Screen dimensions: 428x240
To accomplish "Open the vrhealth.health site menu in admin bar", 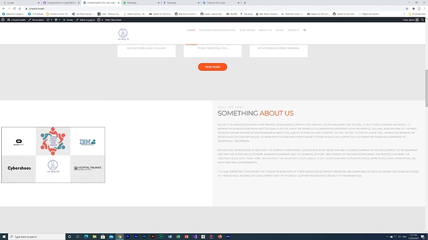I will coord(16,20).
